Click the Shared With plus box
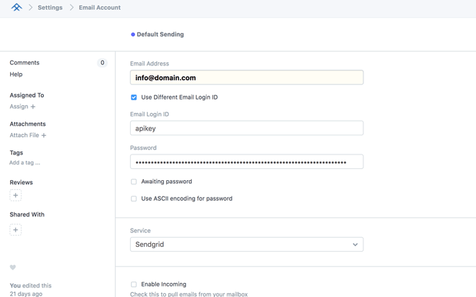 pos(16,230)
